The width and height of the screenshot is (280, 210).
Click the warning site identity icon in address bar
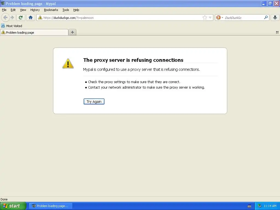tap(40, 17)
